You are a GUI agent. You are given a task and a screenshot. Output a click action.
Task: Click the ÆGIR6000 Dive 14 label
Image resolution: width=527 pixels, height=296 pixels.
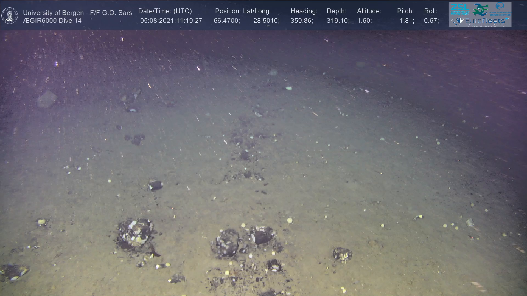52,21
